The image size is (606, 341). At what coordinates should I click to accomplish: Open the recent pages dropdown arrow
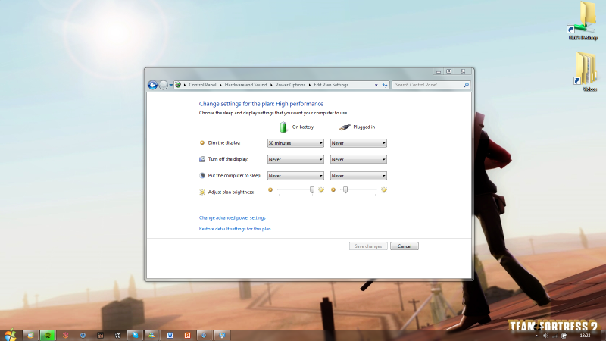(x=171, y=85)
